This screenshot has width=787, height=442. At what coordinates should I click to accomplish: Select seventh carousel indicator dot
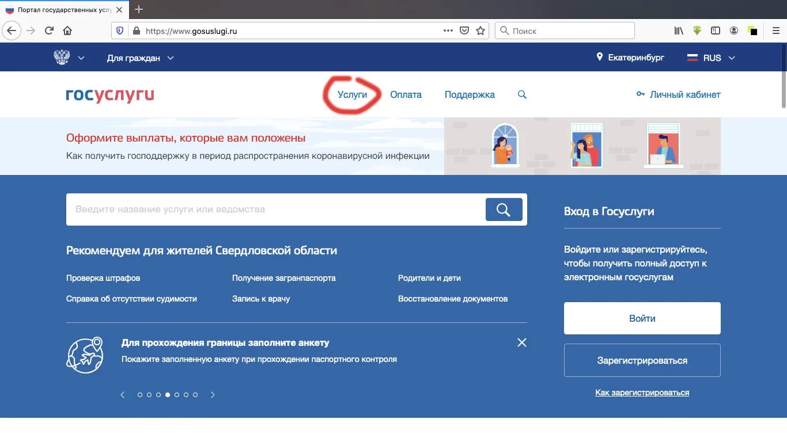[x=195, y=395]
